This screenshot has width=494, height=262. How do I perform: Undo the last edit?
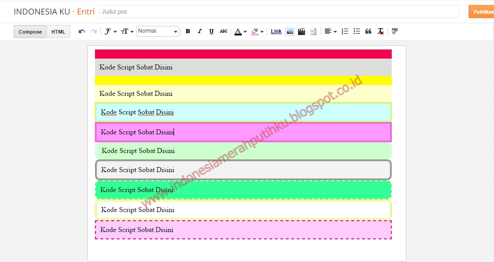[82, 31]
